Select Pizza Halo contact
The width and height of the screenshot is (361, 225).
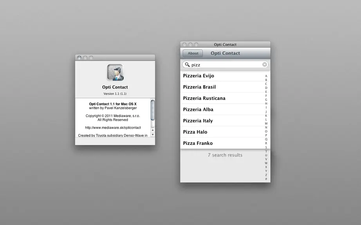coord(222,132)
